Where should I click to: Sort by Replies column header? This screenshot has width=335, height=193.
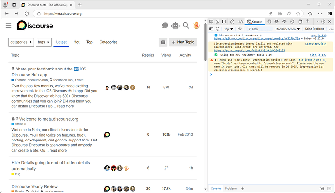(148, 55)
